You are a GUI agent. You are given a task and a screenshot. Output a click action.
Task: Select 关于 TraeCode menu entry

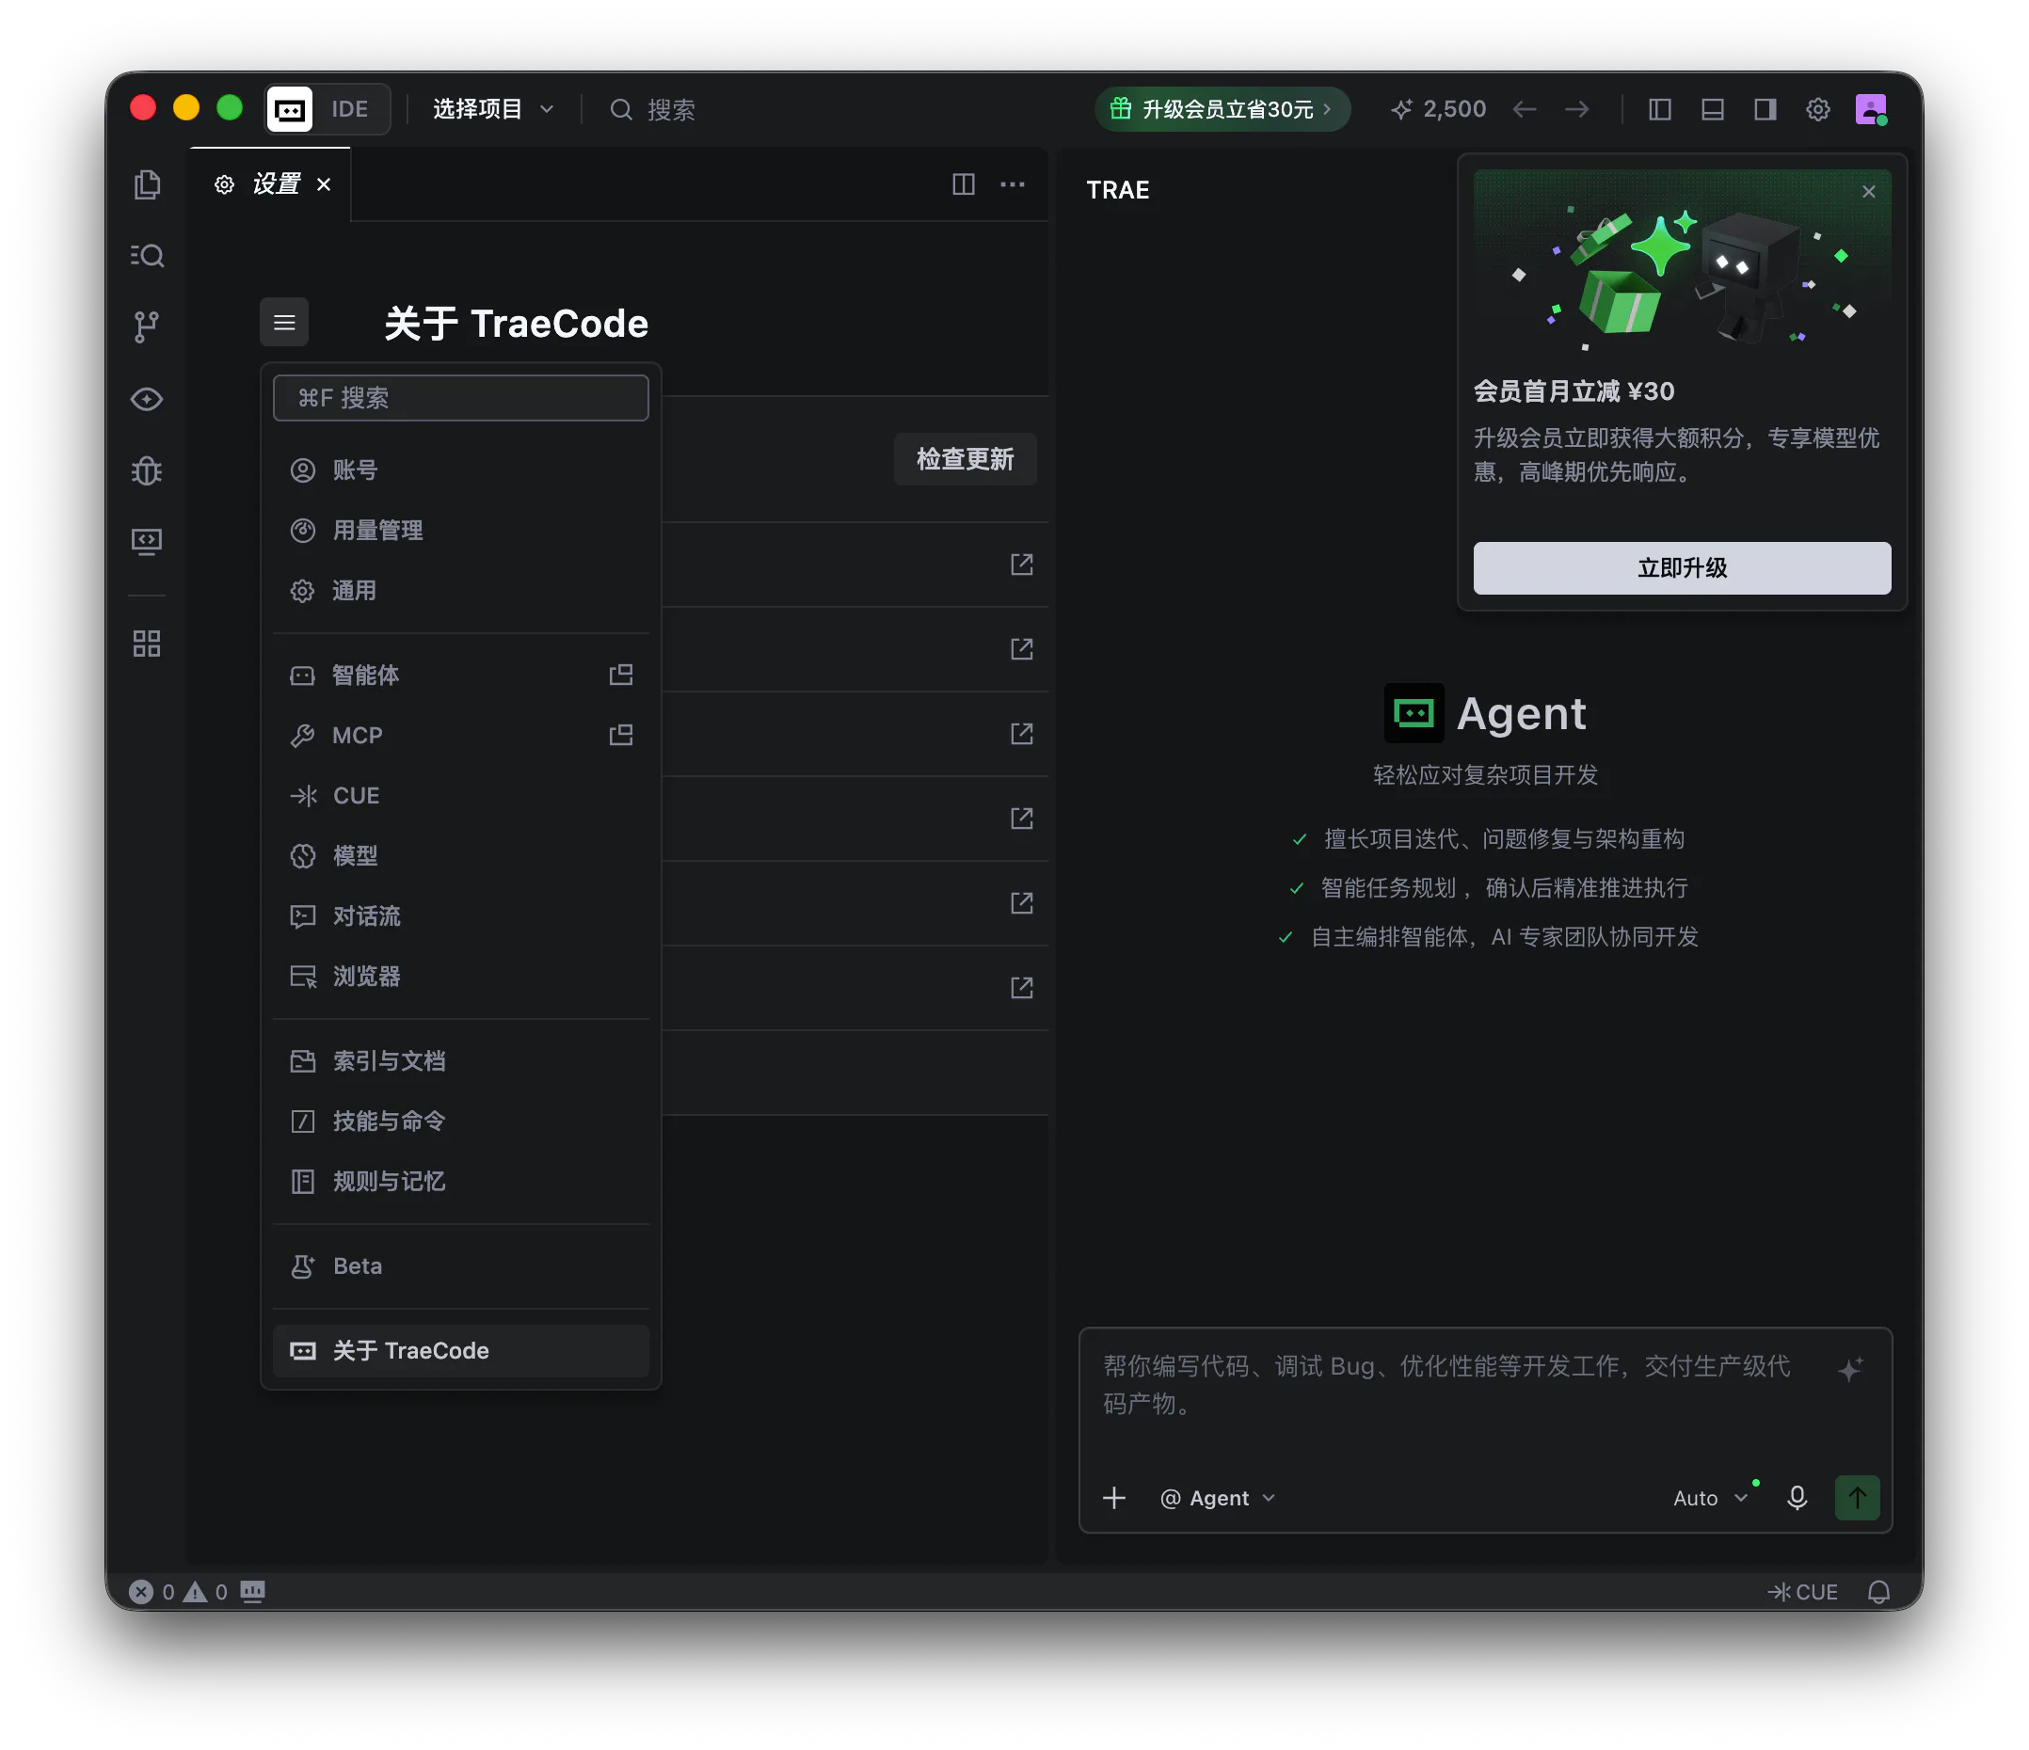460,1351
